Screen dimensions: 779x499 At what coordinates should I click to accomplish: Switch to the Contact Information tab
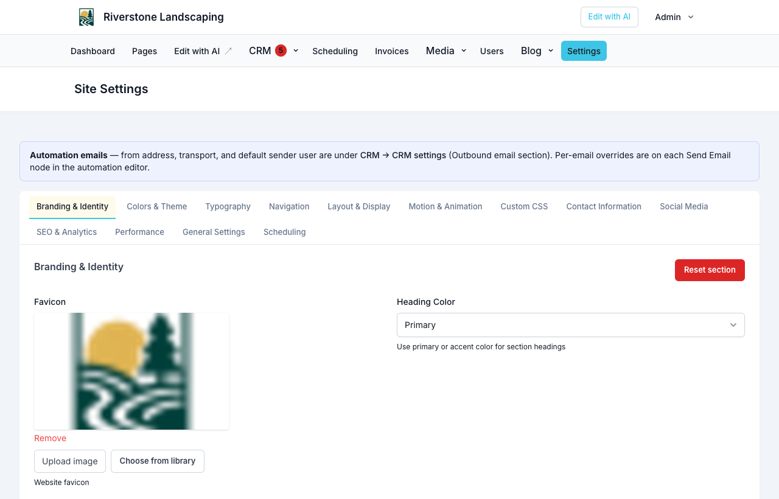(x=604, y=206)
